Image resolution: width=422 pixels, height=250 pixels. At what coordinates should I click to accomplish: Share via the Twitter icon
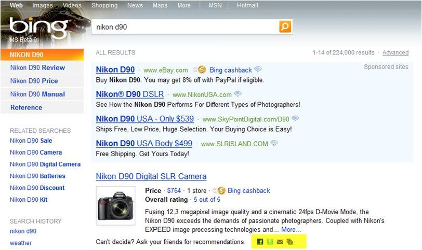pos(270,242)
